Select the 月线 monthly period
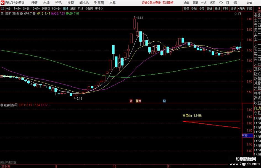Image resolution: width=261 pixels, height=168 pixels. [x=80, y=9]
